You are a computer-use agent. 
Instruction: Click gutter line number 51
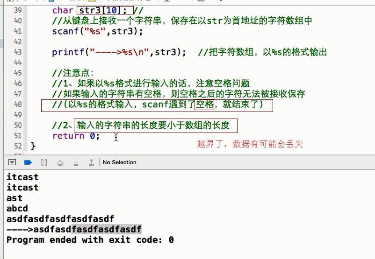click(18, 136)
